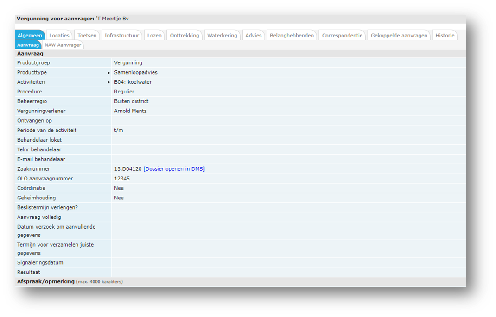This screenshot has width=496, height=317.
Task: Click the Vergunningverlener value Arnold Mentz
Action: tap(132, 111)
